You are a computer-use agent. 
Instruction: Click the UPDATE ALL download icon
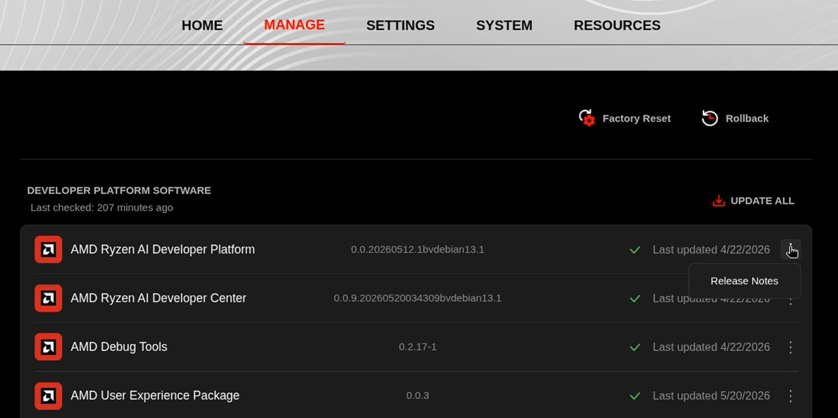tap(718, 201)
